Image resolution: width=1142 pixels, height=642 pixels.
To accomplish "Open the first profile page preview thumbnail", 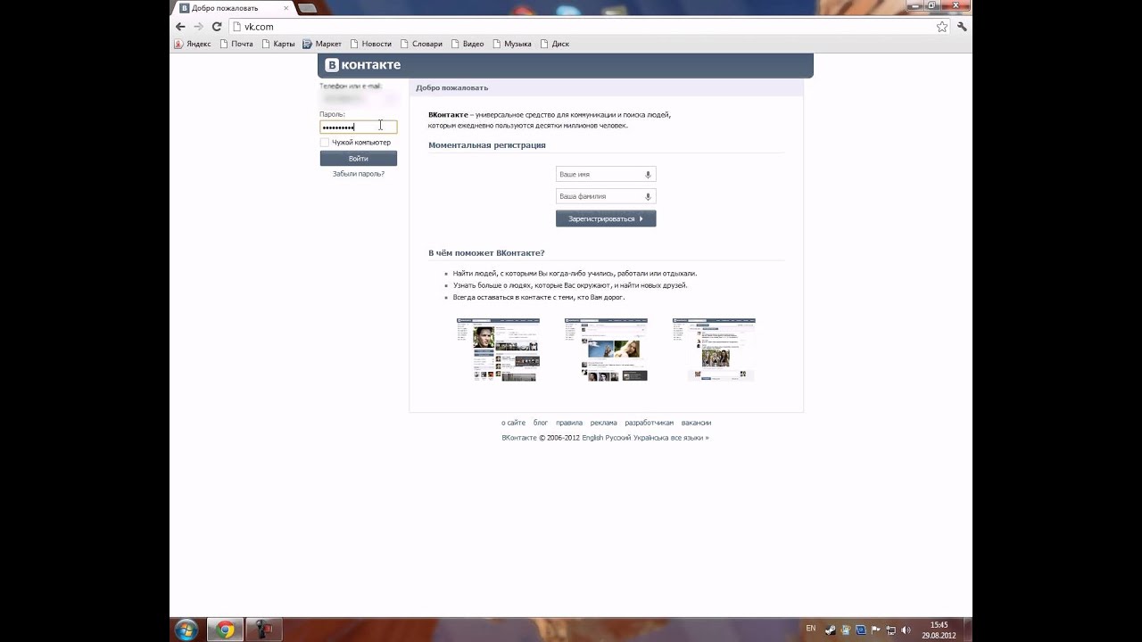I will [498, 350].
